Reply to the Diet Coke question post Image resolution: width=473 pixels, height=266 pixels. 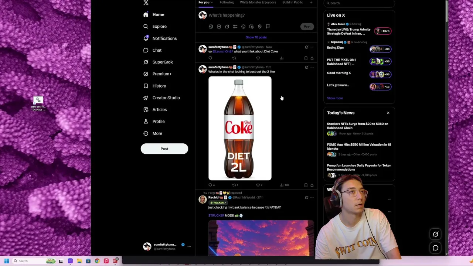(x=210, y=58)
